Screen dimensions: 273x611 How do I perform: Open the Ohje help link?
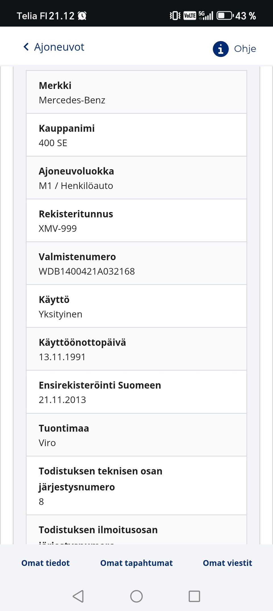click(245, 49)
